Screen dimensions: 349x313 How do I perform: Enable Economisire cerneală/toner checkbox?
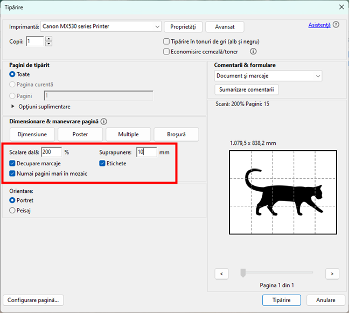tap(166, 52)
